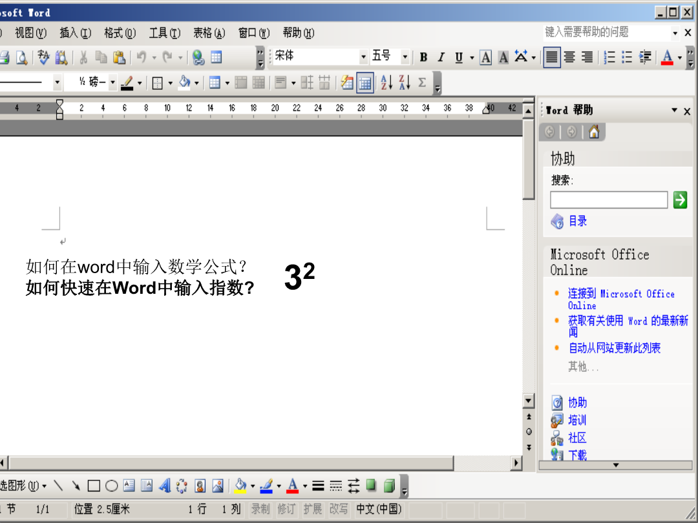Set paragraph alignment to left
This screenshot has height=523, width=698.
tap(551, 57)
